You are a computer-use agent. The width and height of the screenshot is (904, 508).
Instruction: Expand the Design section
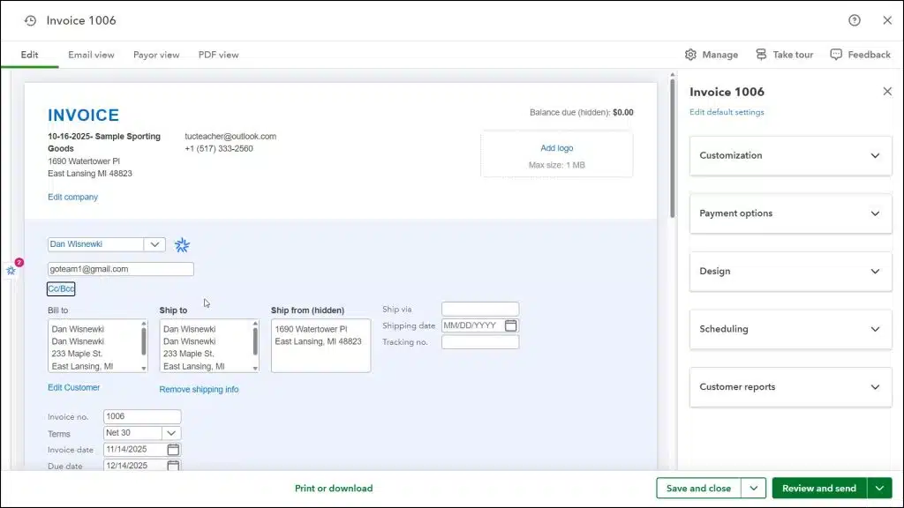pos(790,272)
